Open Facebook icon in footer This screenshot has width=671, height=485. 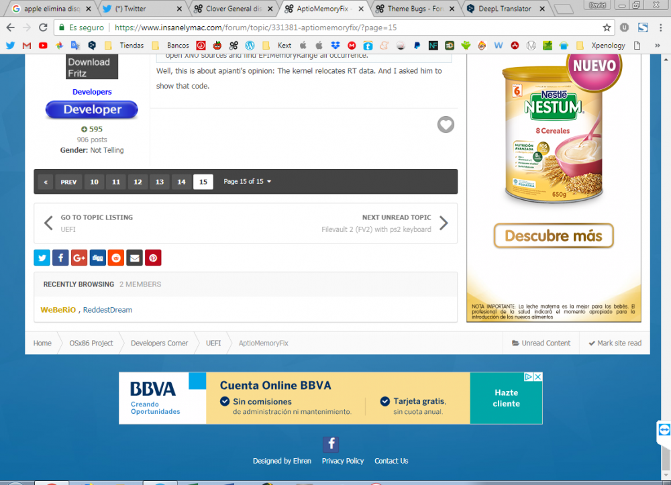(331, 444)
